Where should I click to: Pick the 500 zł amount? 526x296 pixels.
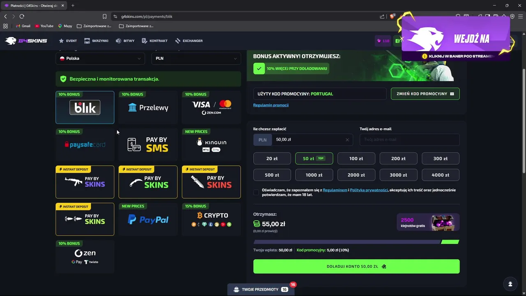point(272,175)
